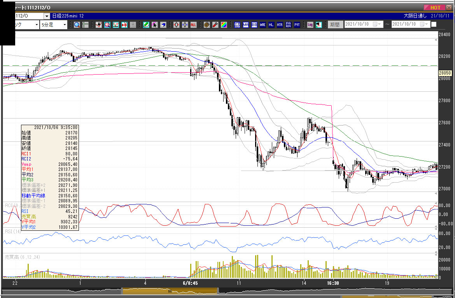
Task: Click the 標準偏差+2 row in data box
Action: click(50, 185)
